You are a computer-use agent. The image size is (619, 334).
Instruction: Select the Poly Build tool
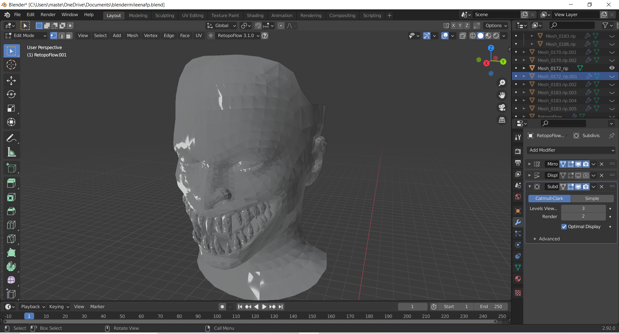pos(11,253)
